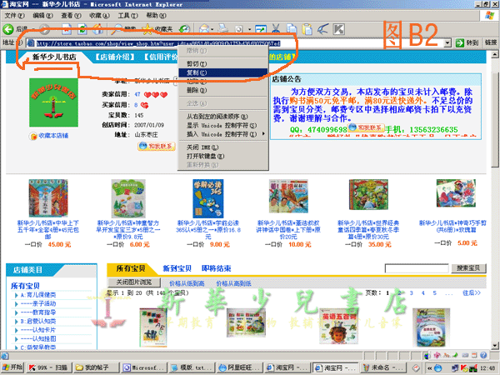Click the green Back arrow button
Image resolution: width=500 pixels, height=375 pixels.
click(x=8, y=29)
